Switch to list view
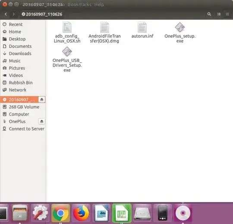Image resolution: width=233 pixels, height=224 pixels. (x=219, y=14)
